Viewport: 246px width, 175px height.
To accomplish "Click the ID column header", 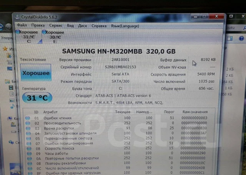I will coord(36,112).
